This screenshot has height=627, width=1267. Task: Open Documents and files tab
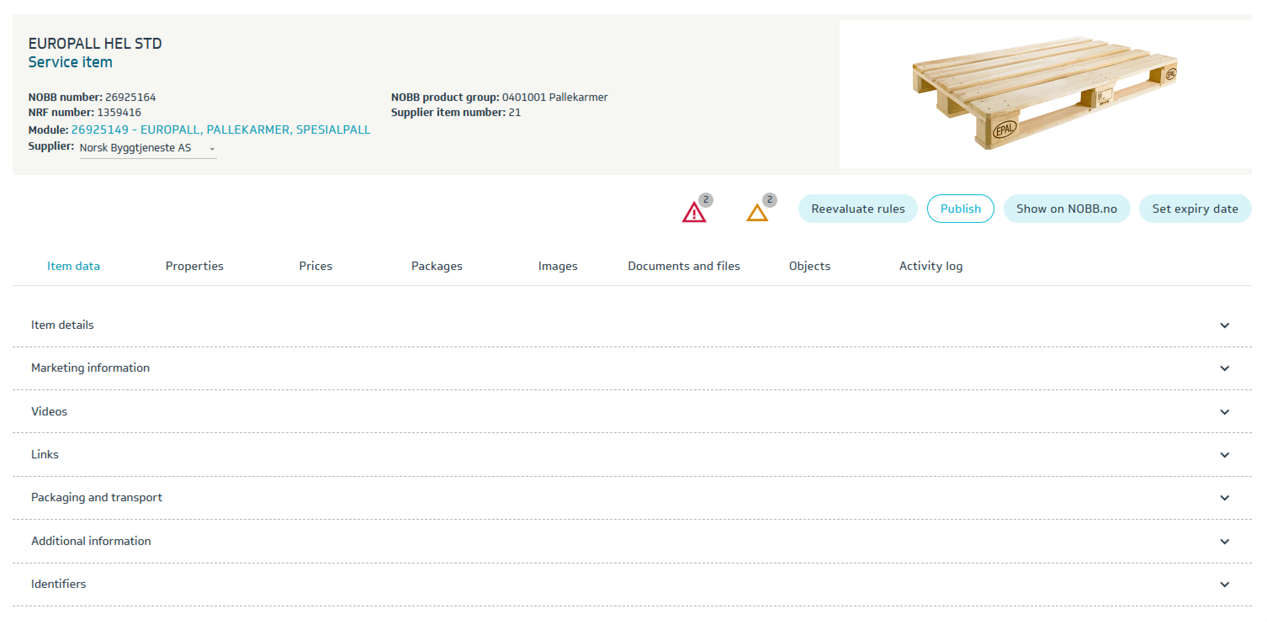click(x=683, y=266)
